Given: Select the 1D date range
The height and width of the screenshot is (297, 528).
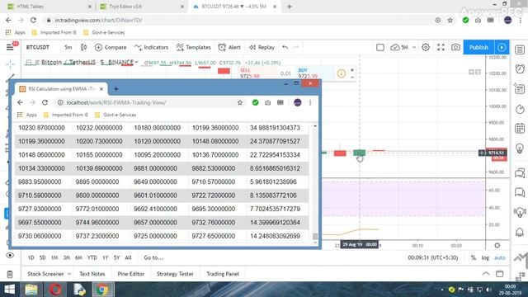Looking at the screenshot, I should click(x=31, y=257).
